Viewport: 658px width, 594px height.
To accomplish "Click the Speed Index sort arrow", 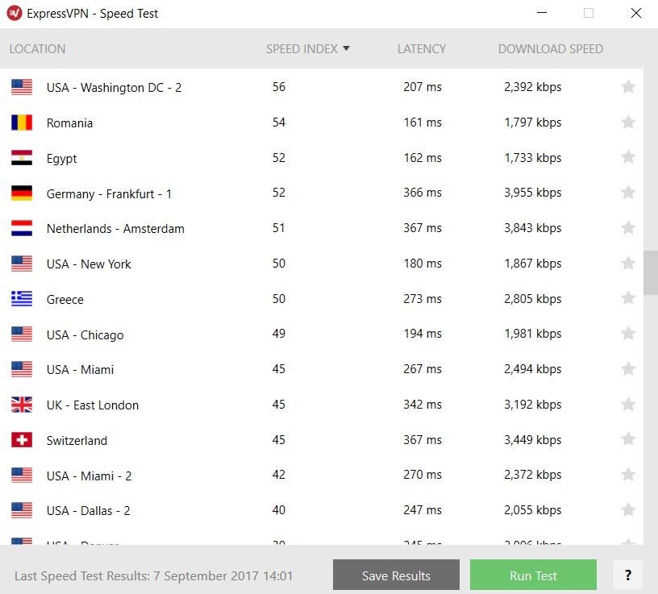I will point(346,48).
